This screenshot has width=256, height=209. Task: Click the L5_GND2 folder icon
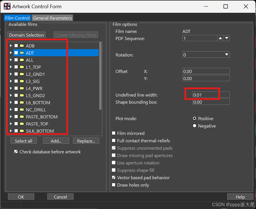click(x=22, y=95)
